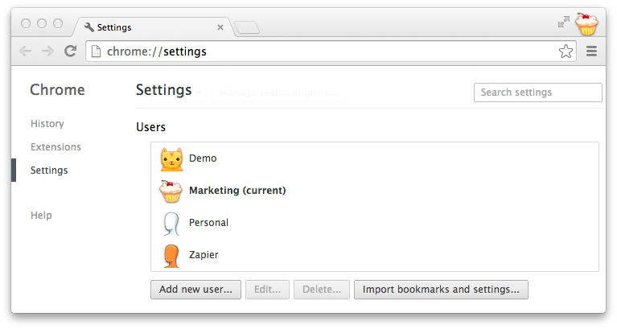
Task: Click the back navigation arrow
Action: 26,51
